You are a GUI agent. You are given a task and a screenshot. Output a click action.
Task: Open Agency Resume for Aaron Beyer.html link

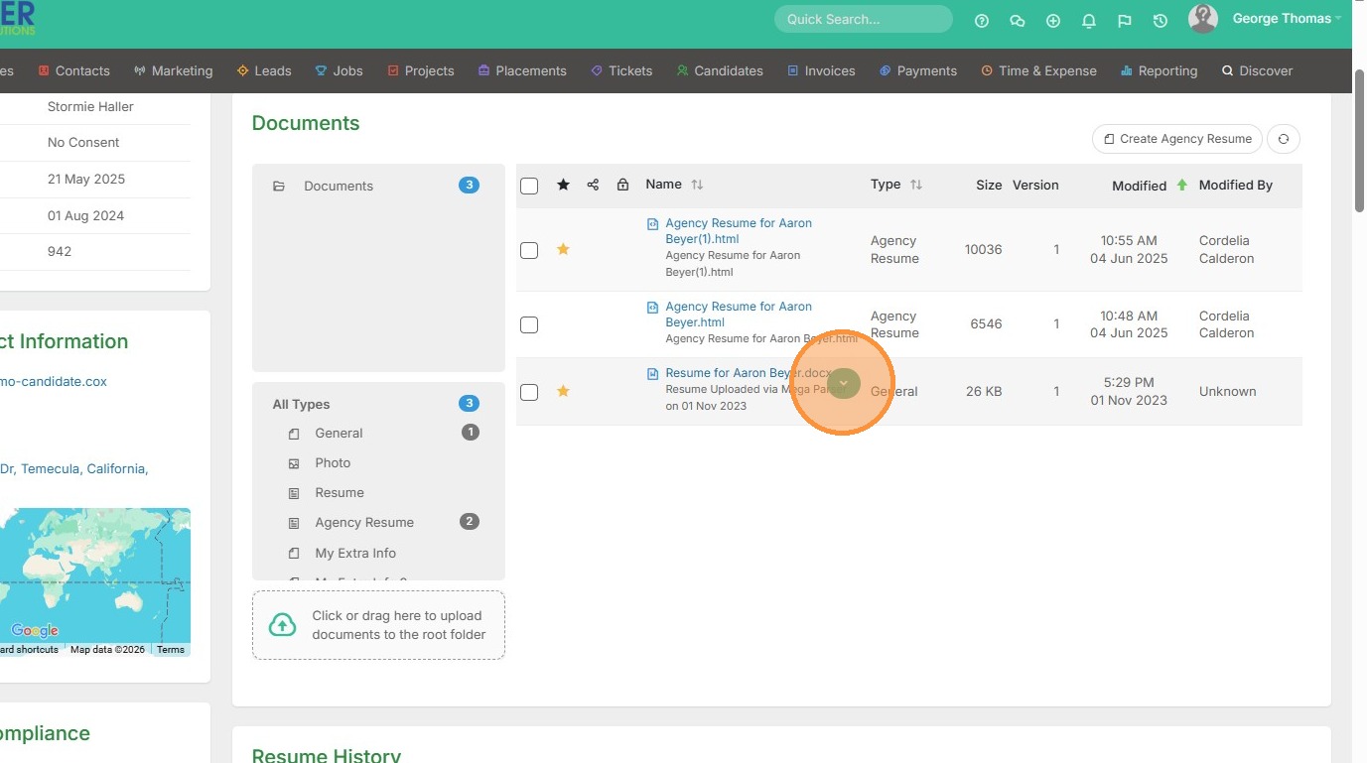click(x=738, y=315)
